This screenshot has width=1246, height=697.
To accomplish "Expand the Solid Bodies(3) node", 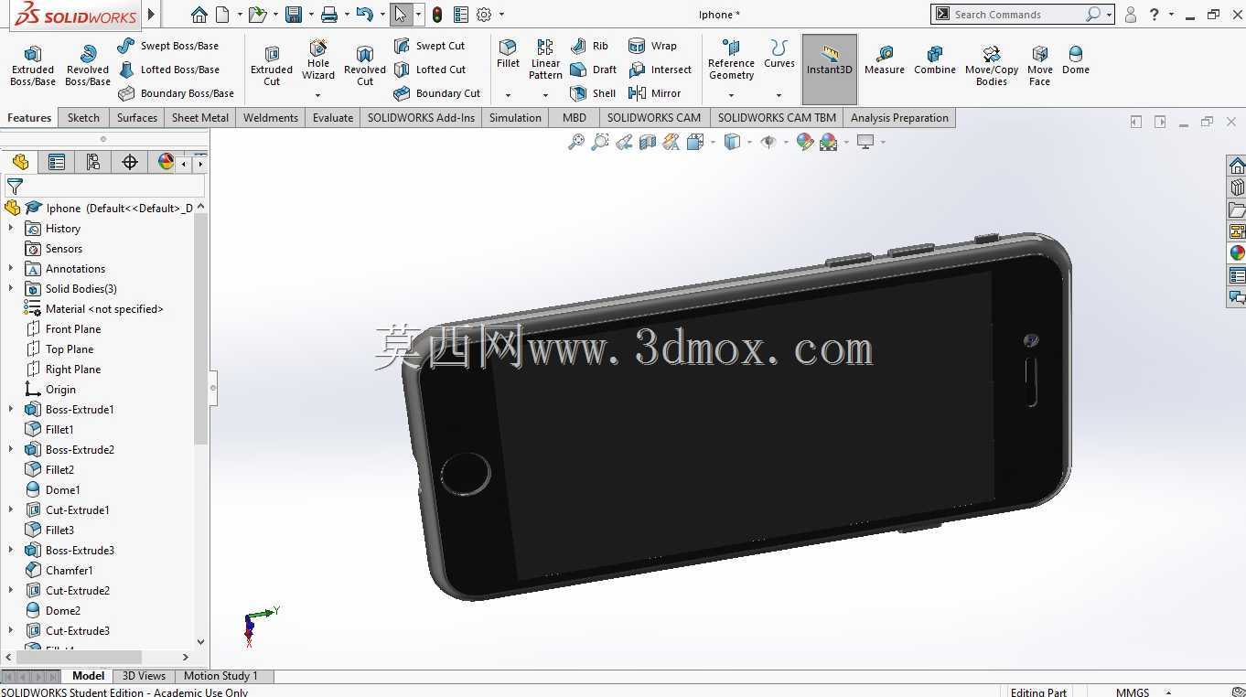I will 11,288.
